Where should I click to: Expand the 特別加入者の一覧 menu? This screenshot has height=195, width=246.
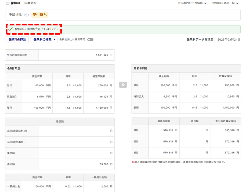click(225, 3)
